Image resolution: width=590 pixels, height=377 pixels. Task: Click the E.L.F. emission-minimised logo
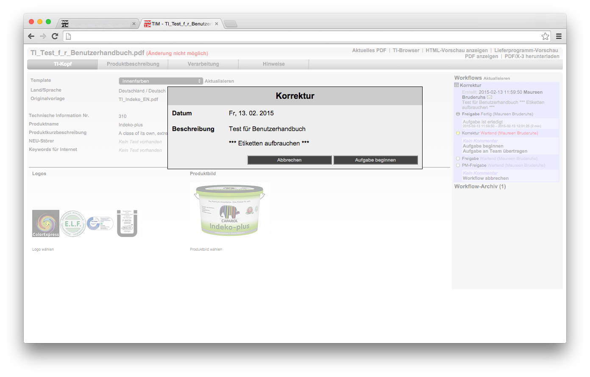(73, 223)
